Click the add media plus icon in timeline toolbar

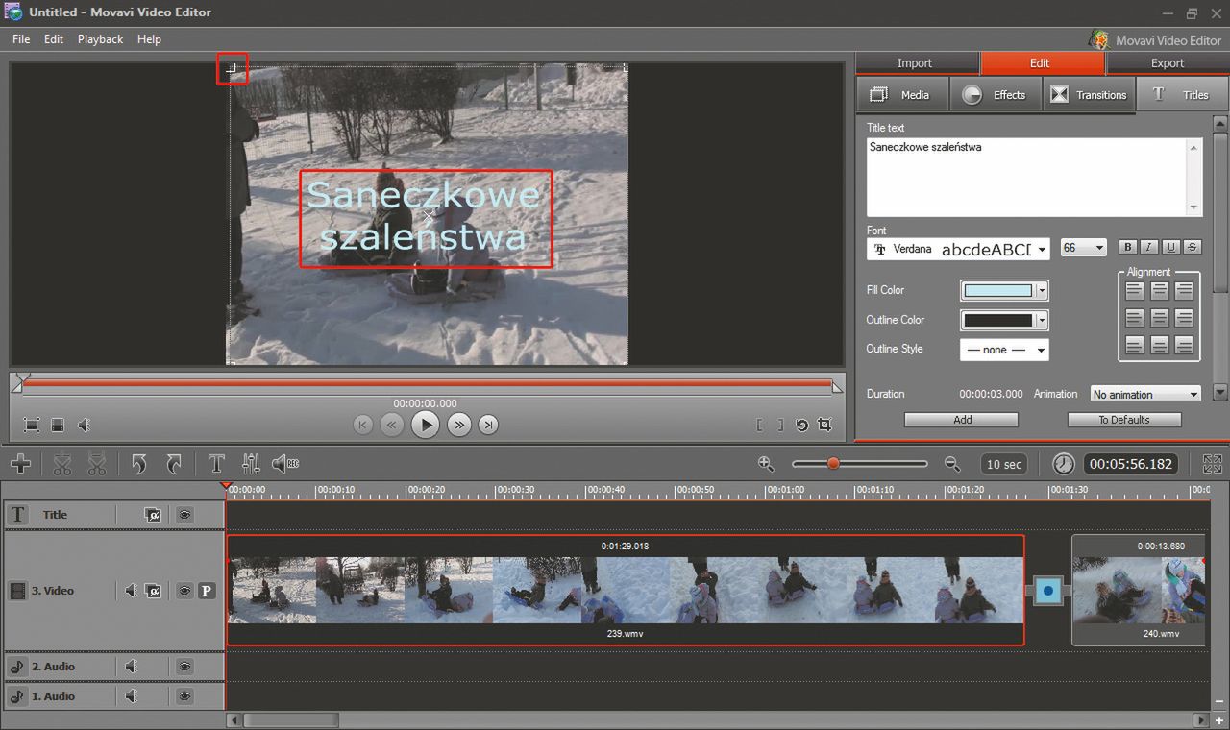20,464
